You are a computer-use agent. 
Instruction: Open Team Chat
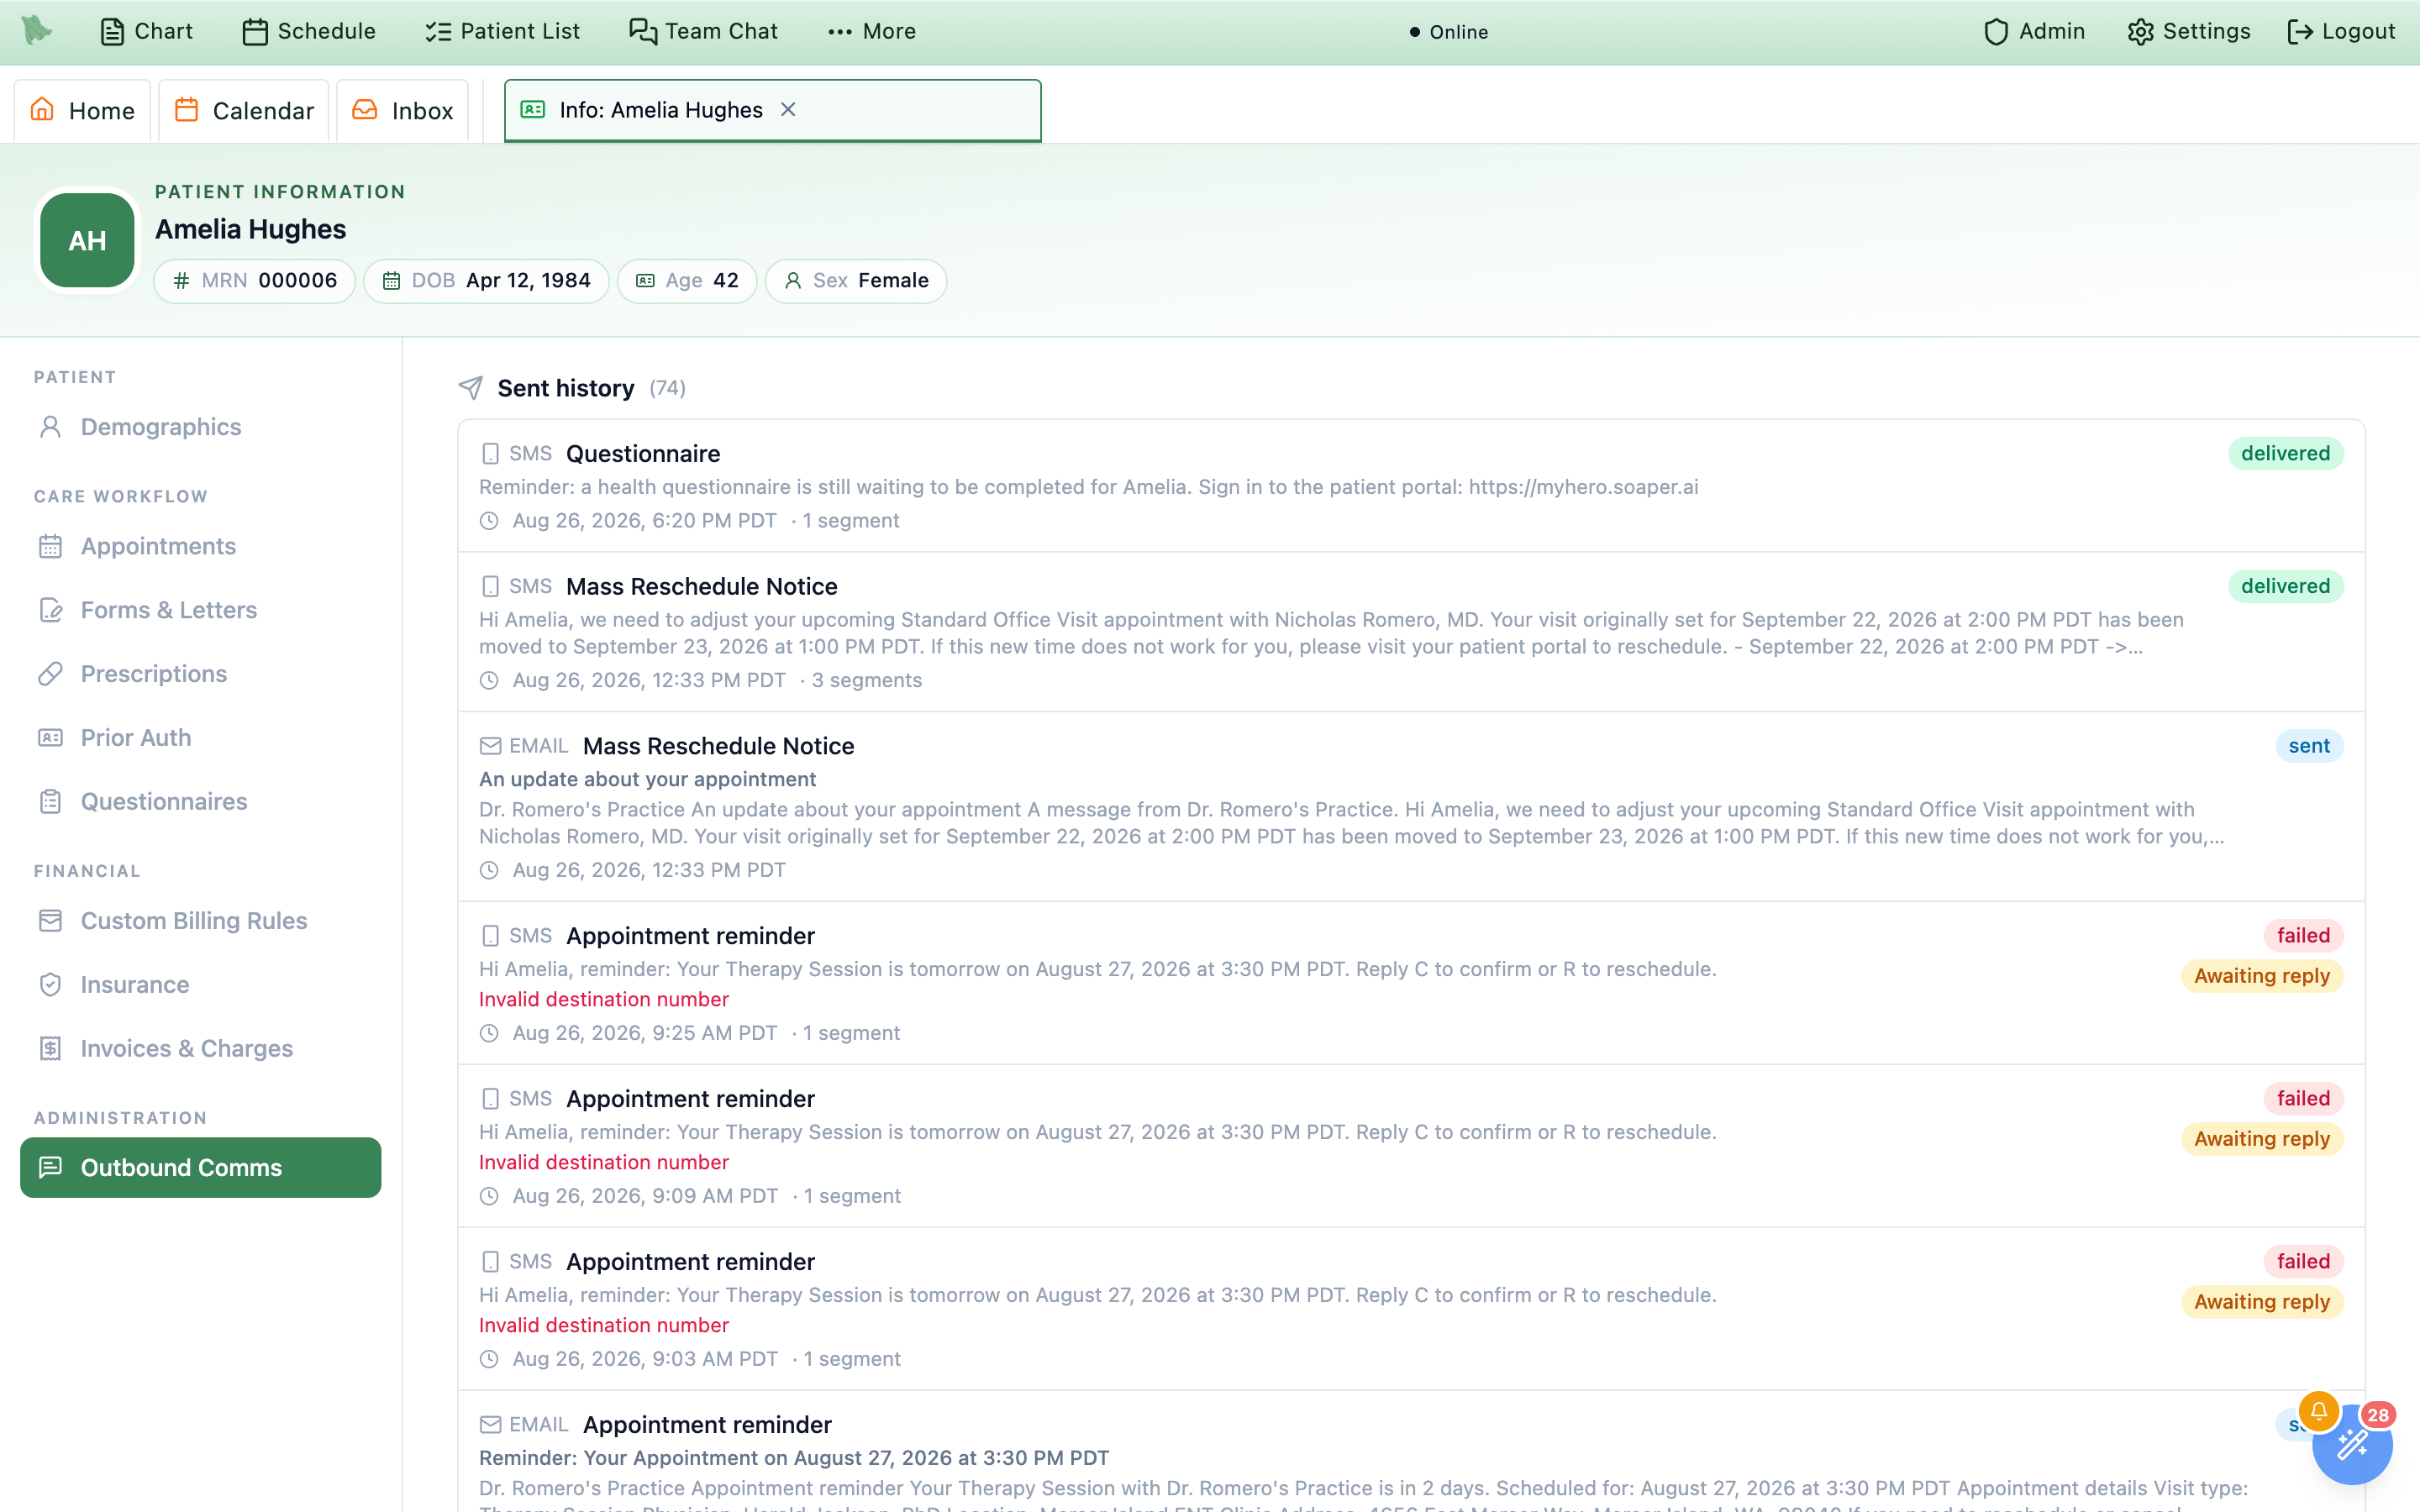tap(703, 31)
